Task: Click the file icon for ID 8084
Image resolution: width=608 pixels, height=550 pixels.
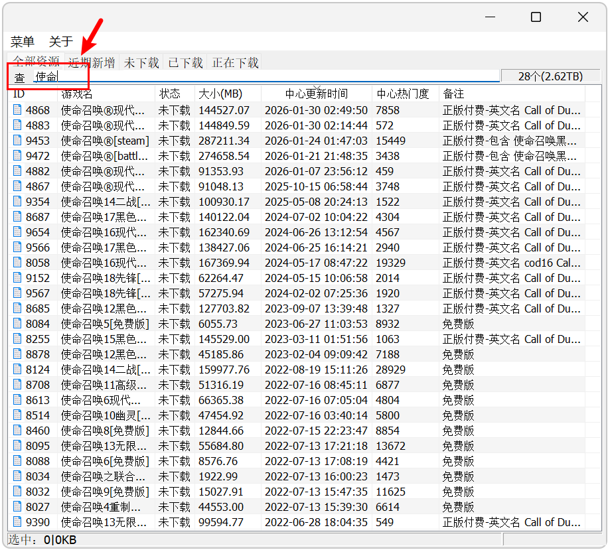Action: click(17, 324)
